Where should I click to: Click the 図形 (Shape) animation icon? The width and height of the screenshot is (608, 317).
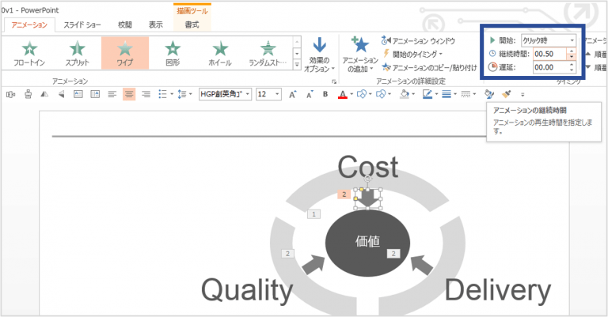point(172,53)
